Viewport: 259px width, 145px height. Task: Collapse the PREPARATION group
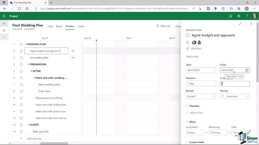click(29, 64)
